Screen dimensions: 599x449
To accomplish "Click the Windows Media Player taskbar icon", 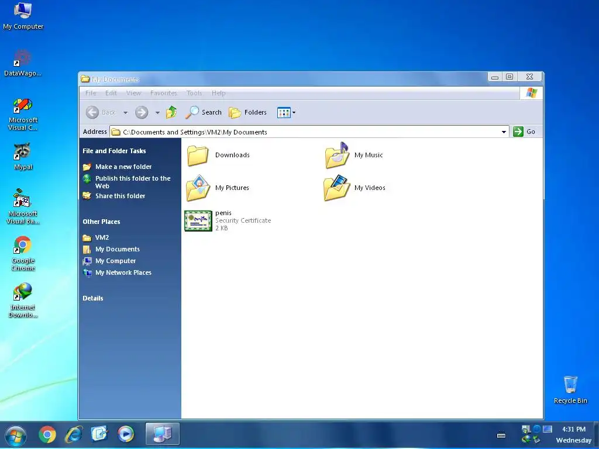I will (126, 434).
